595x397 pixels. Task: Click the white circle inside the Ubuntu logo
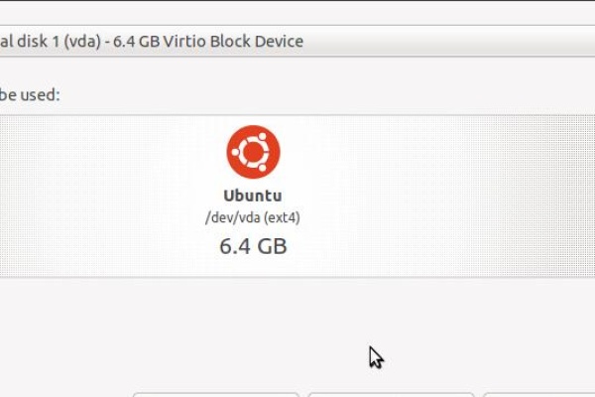coord(253,152)
